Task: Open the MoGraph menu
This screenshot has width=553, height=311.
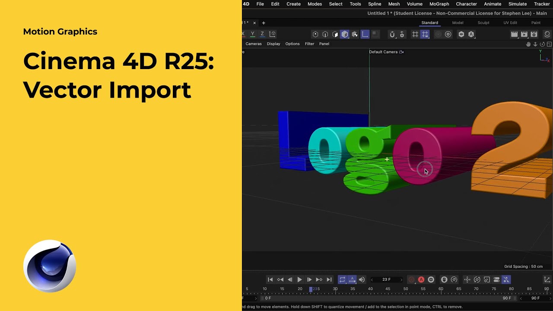Action: (439, 4)
